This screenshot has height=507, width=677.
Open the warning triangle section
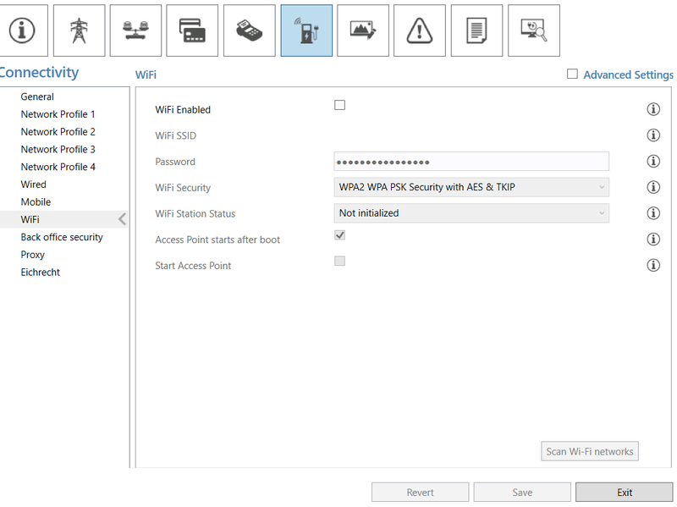coord(420,30)
